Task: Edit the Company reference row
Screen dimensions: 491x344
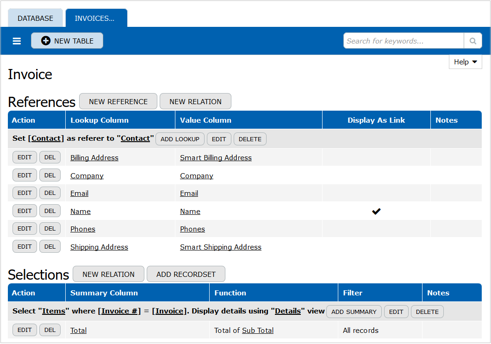Action: click(25, 175)
